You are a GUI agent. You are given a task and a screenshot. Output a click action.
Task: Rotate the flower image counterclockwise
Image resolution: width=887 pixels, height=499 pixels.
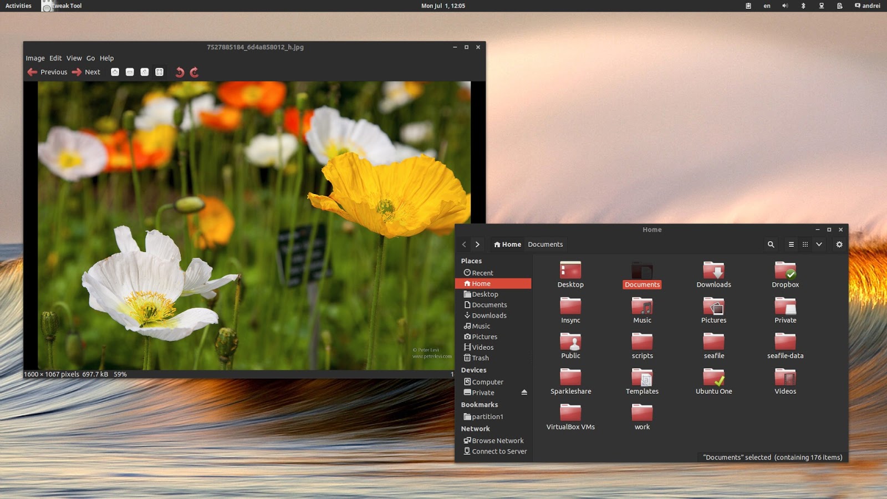179,72
